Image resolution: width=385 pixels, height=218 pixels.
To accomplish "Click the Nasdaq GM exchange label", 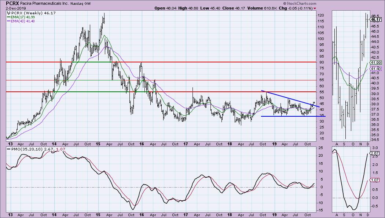I will pyautogui.click(x=80, y=4).
